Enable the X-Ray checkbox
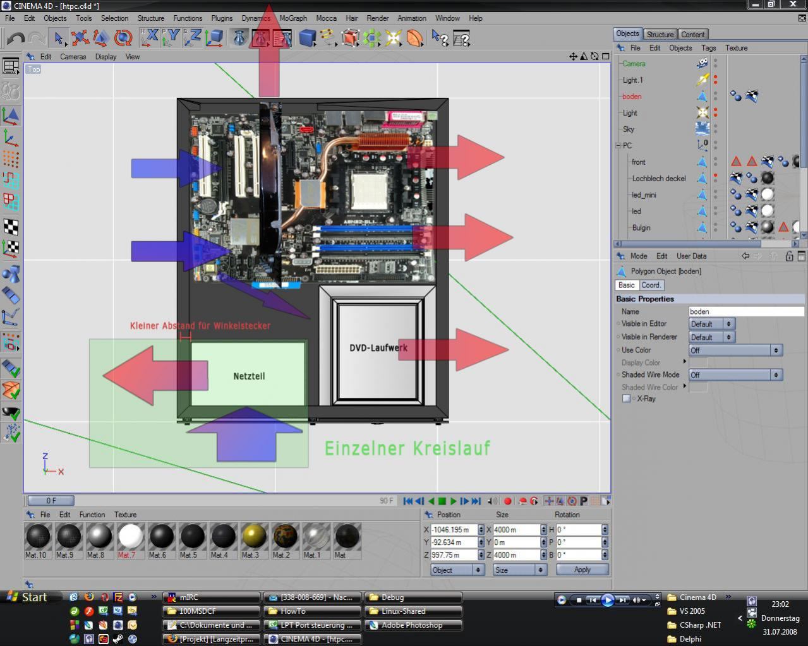808x646 pixels. [x=626, y=398]
